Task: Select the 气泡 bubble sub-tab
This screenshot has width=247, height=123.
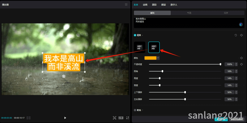Action: (189, 13)
